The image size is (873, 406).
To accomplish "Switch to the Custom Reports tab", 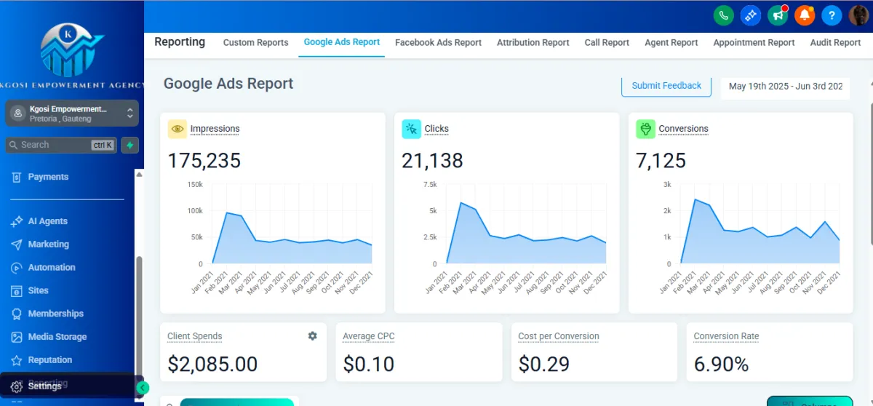I will [x=255, y=43].
